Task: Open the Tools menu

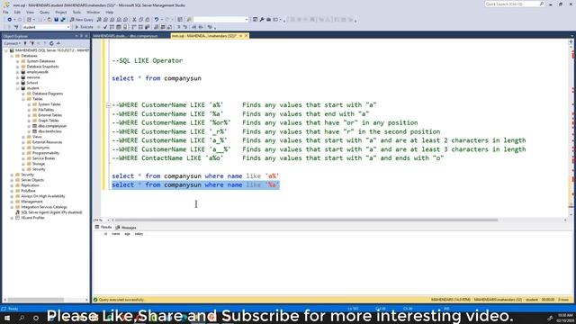Action: click(x=76, y=12)
